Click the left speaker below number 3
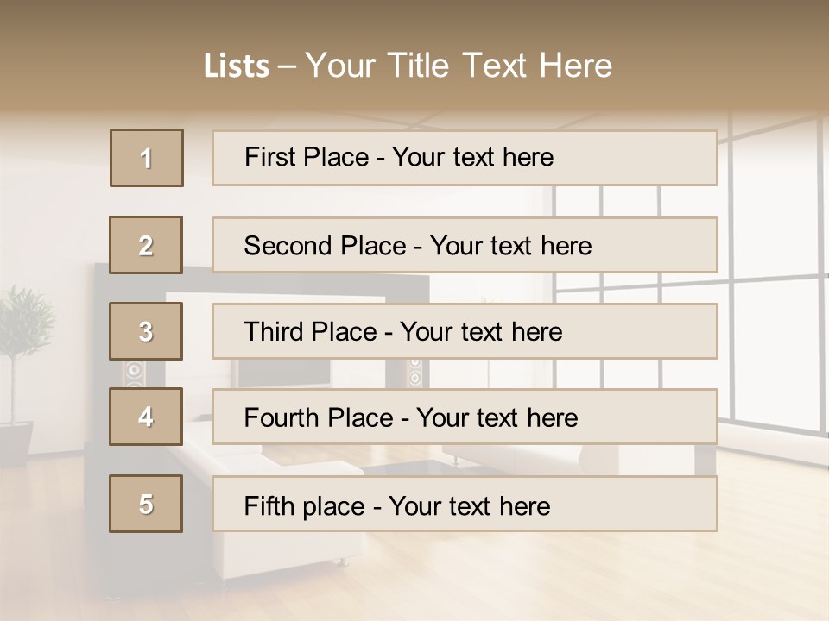This screenshot has height=621, width=829. 134,373
